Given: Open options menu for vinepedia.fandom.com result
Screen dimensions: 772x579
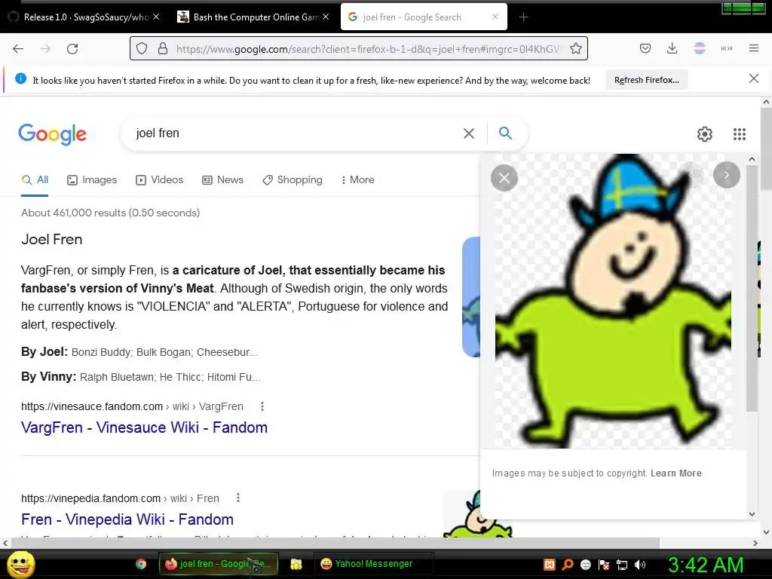Looking at the screenshot, I should pos(237,498).
